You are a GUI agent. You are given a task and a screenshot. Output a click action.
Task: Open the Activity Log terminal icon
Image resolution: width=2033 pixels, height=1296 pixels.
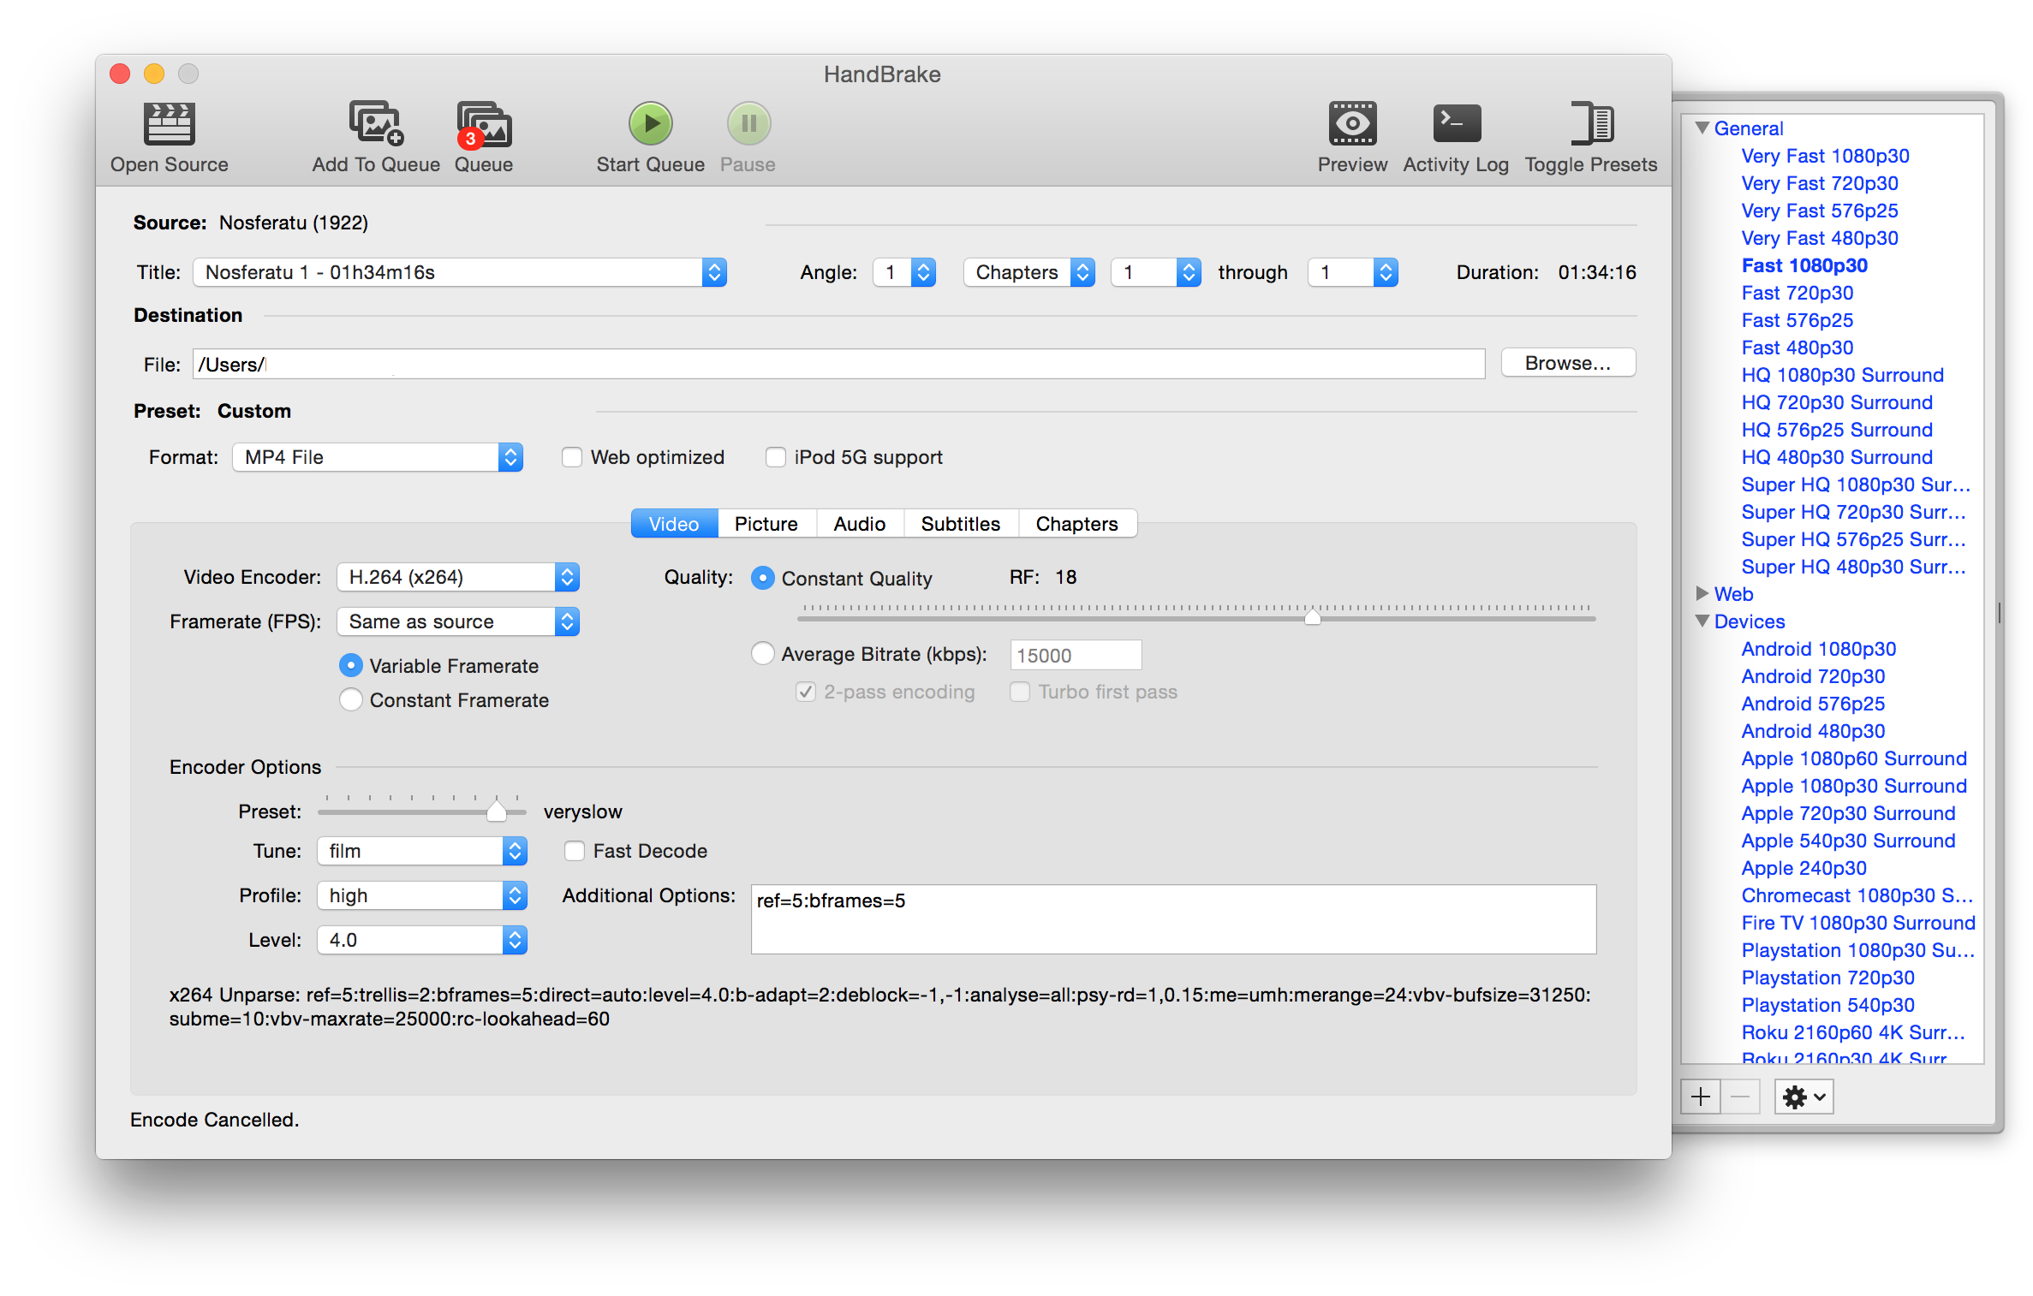tap(1457, 124)
